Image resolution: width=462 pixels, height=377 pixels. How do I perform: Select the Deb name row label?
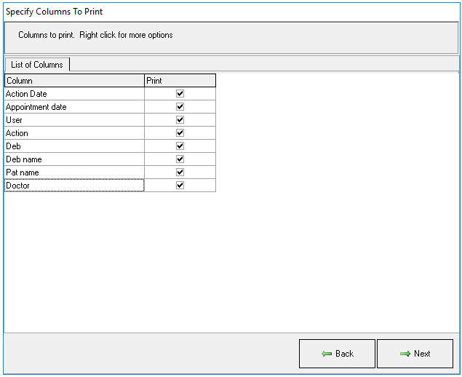[24, 159]
